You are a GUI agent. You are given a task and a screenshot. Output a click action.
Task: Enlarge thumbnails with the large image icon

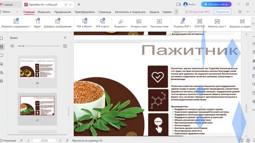click(x=65, y=46)
